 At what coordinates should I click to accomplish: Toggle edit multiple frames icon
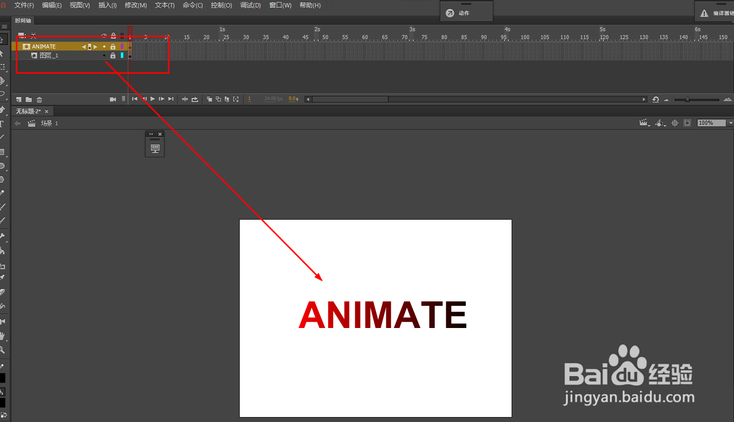point(227,99)
